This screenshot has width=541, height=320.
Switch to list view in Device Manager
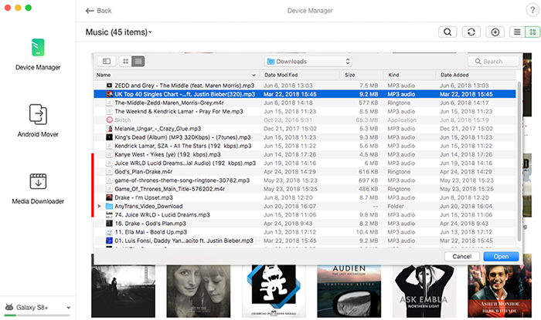click(x=517, y=32)
